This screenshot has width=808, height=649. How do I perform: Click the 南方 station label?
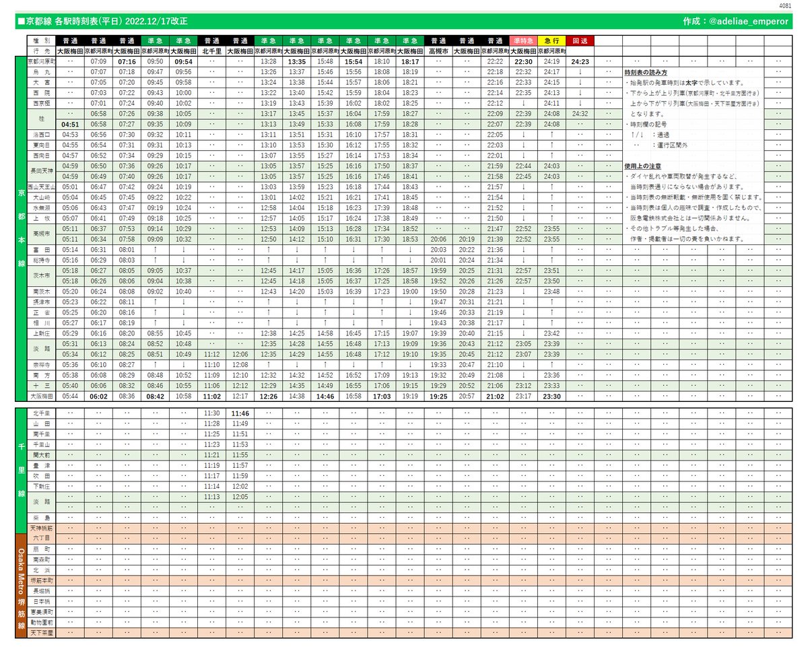tap(42, 376)
